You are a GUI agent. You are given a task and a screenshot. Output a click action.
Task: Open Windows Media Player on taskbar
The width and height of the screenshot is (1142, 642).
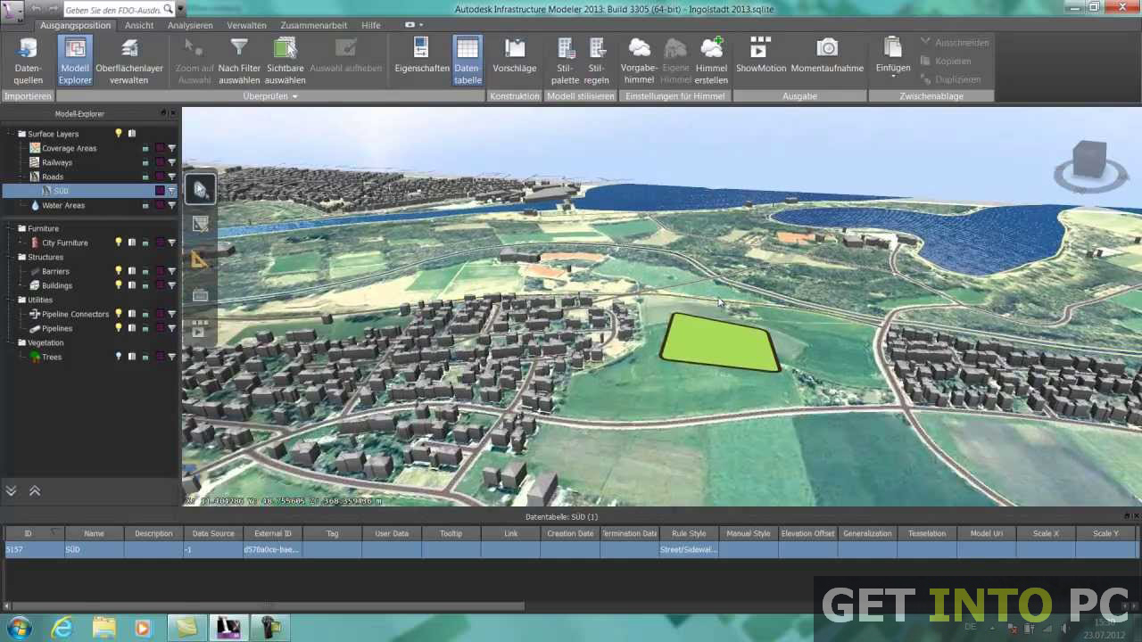[x=144, y=628]
